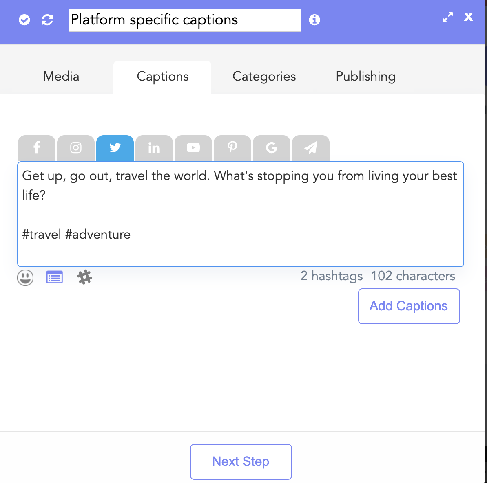Go to the Publishing tab
The image size is (487, 483).
coord(365,77)
